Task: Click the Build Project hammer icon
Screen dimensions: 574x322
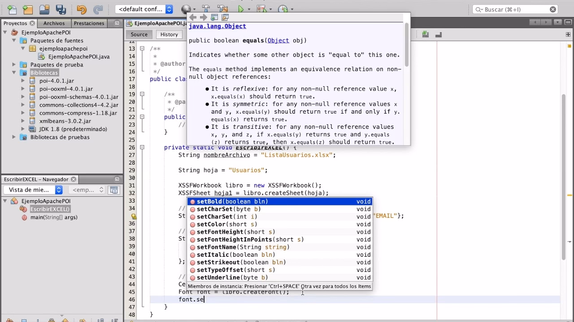Action: coord(206,9)
